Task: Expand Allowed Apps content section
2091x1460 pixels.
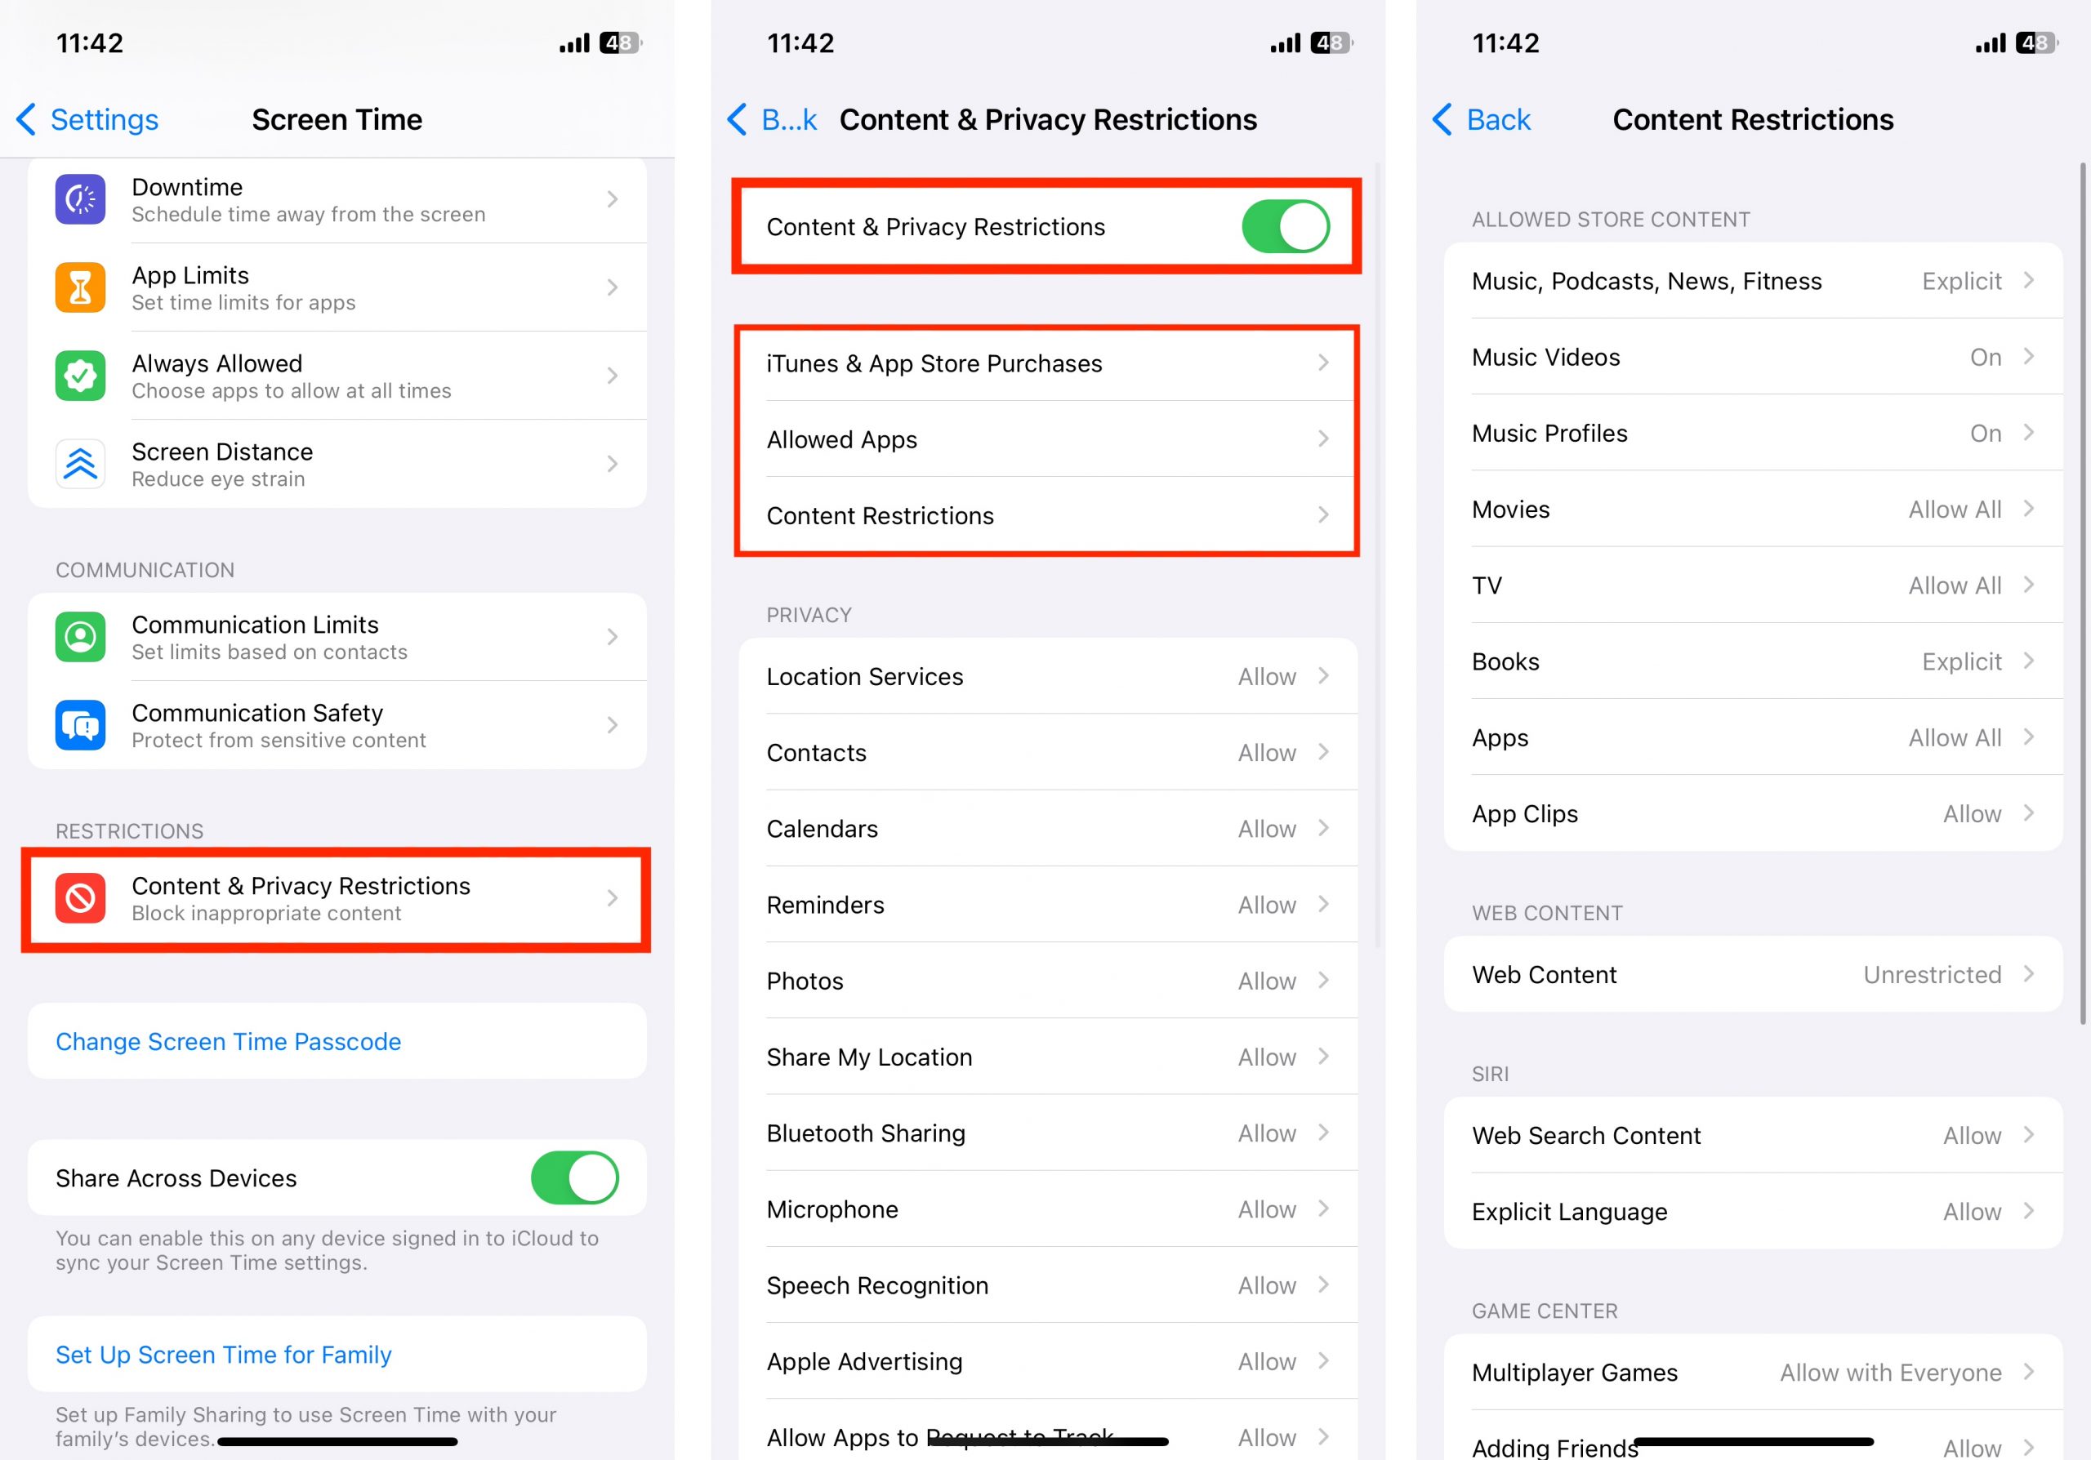Action: pos(1047,438)
